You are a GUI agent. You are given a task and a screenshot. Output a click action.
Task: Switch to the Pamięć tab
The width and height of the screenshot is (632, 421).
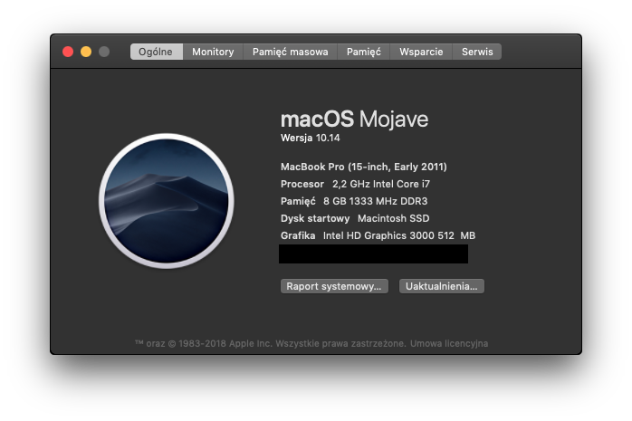point(364,52)
